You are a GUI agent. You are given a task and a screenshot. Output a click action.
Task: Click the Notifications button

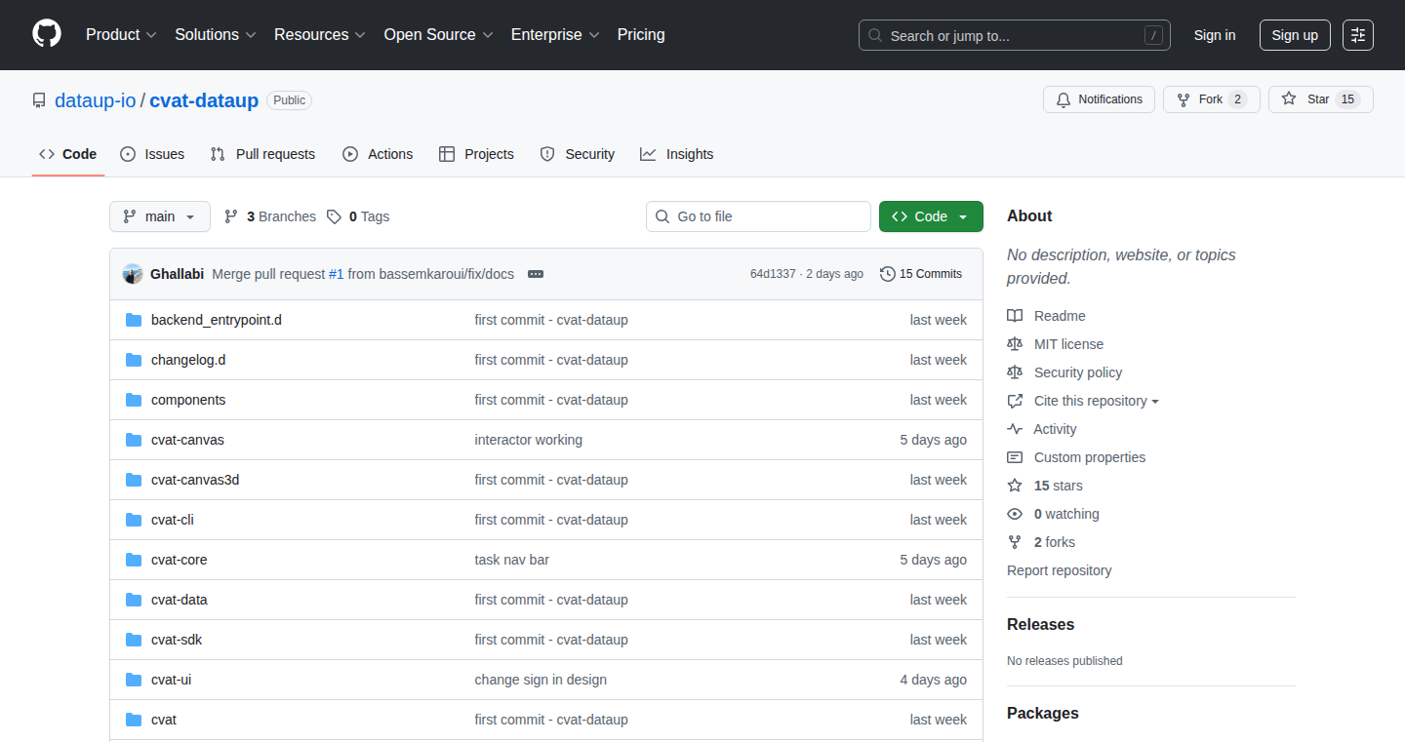1100,99
